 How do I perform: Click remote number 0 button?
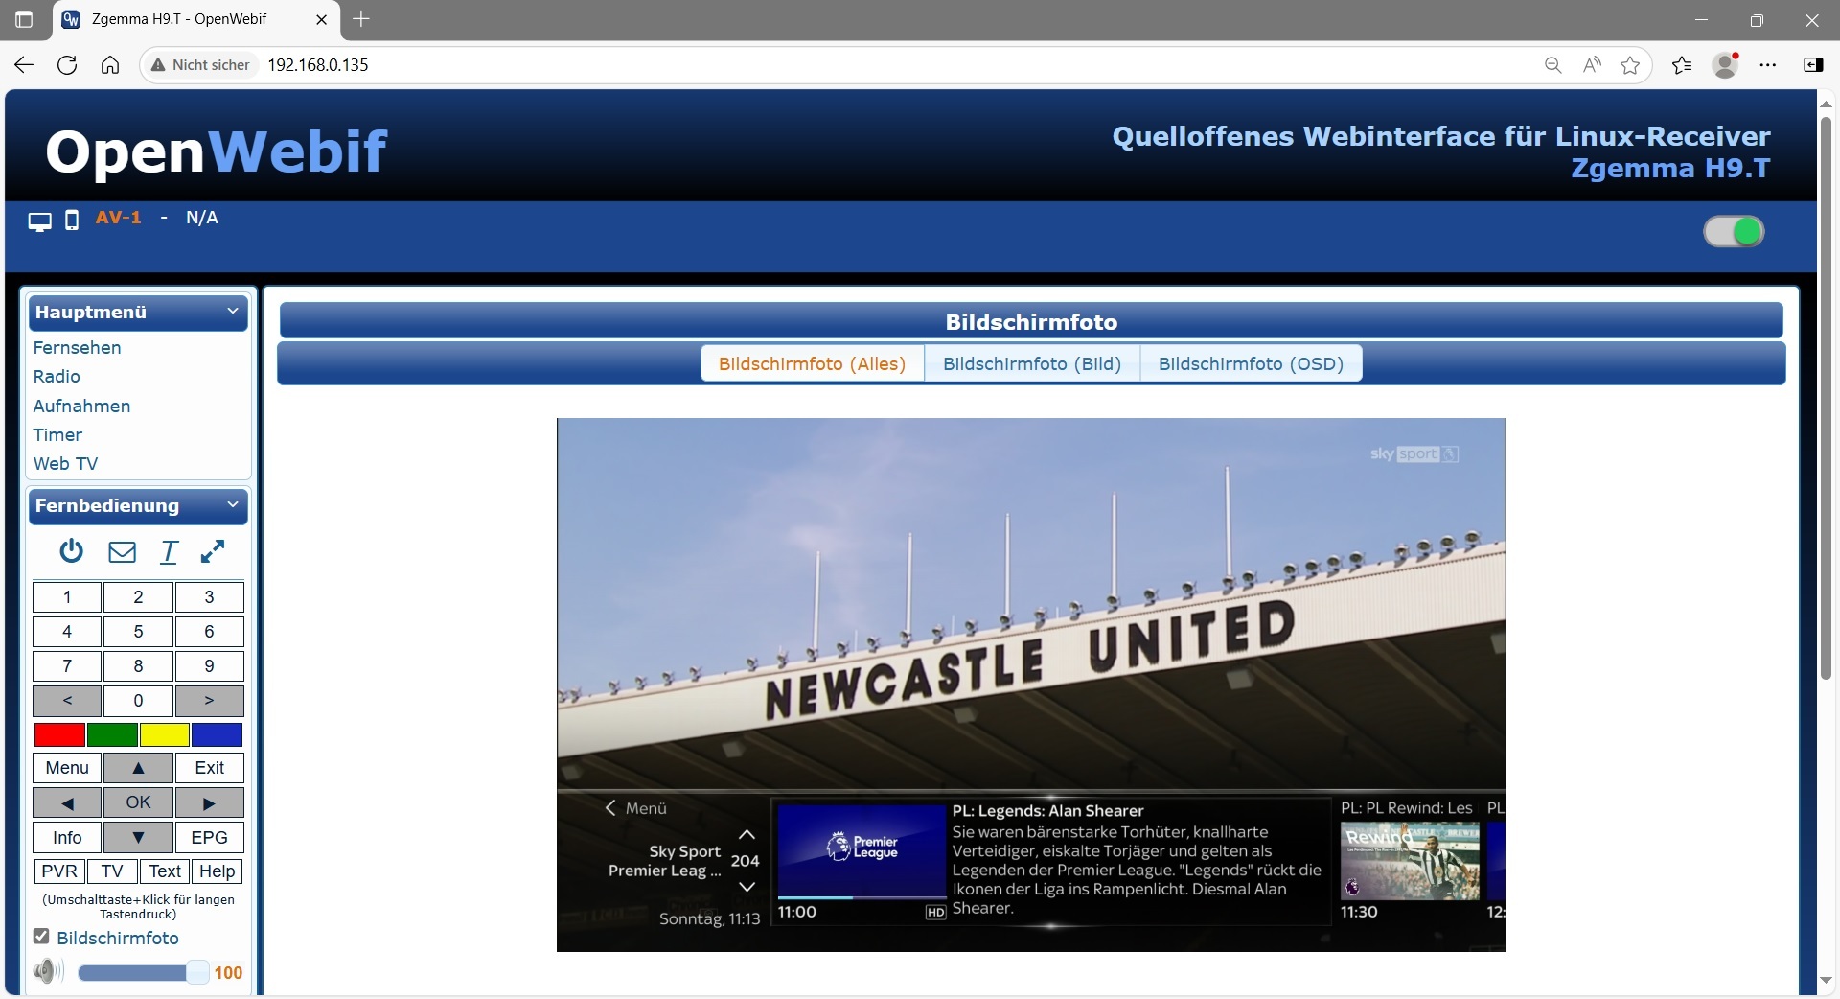pyautogui.click(x=138, y=701)
